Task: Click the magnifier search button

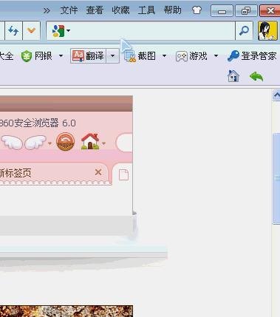Action: pyautogui.click(x=244, y=31)
